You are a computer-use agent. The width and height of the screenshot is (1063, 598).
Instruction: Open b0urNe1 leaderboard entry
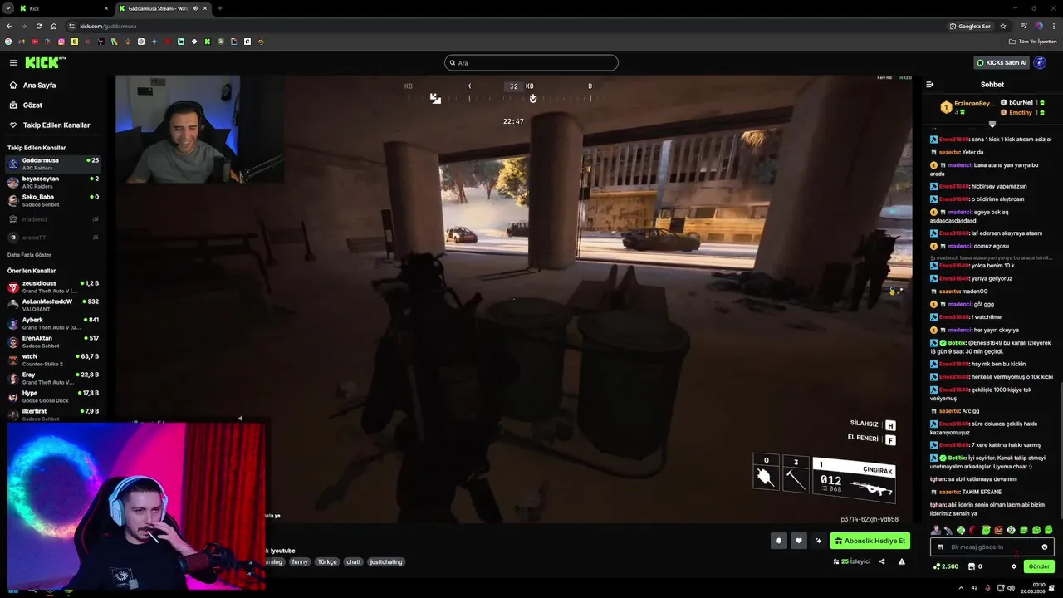click(1022, 102)
